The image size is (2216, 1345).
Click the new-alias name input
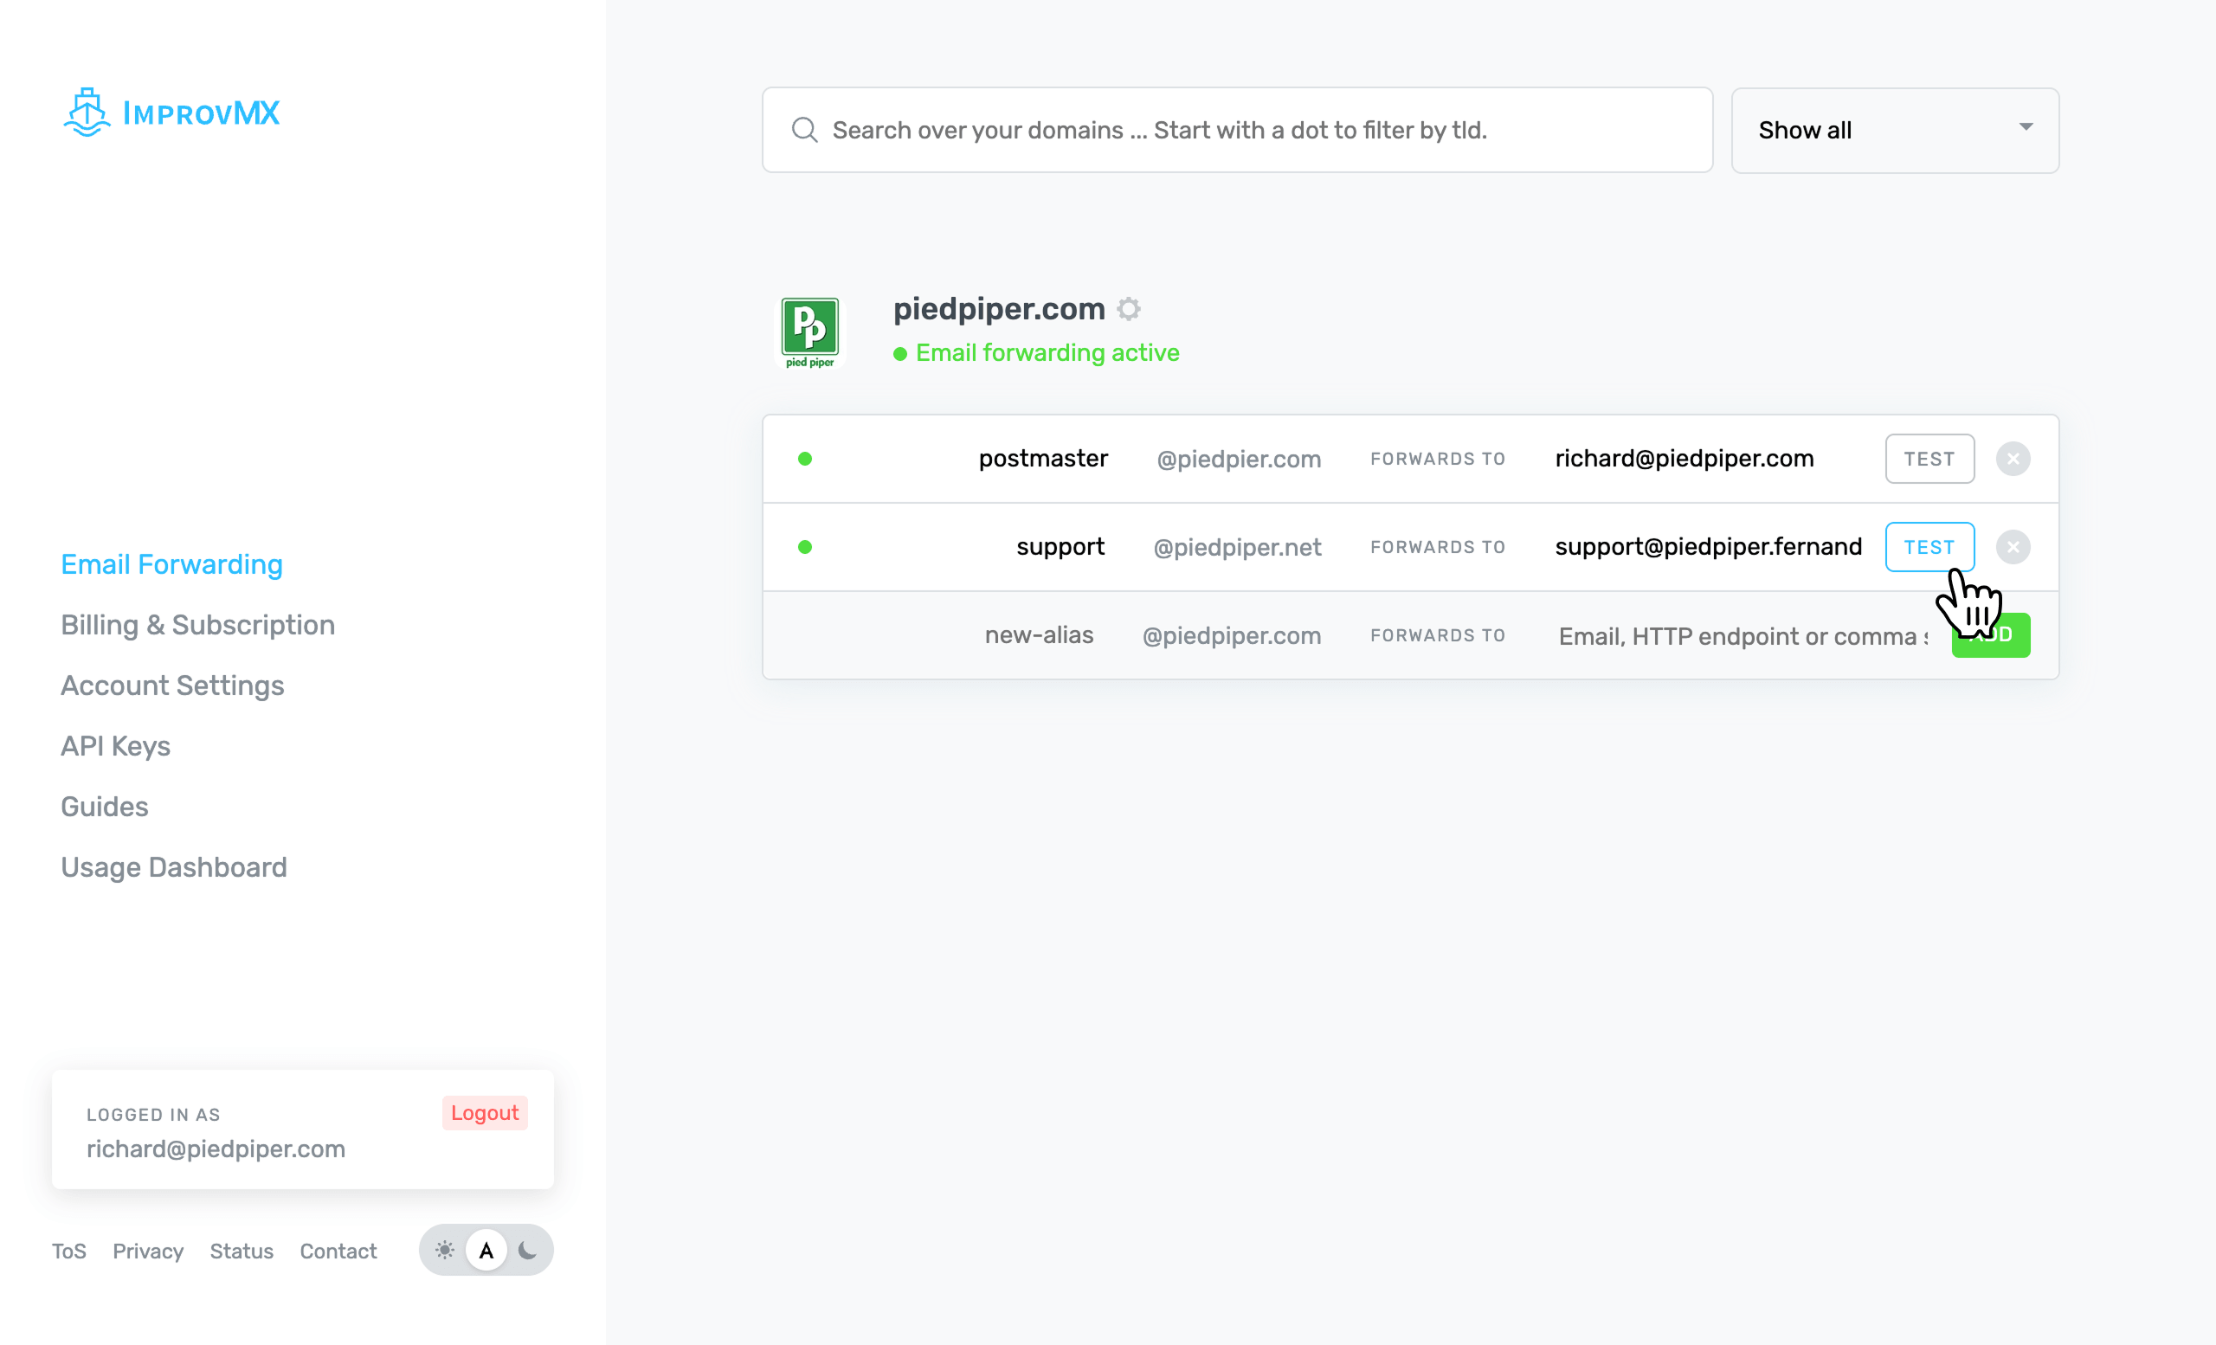(1038, 634)
